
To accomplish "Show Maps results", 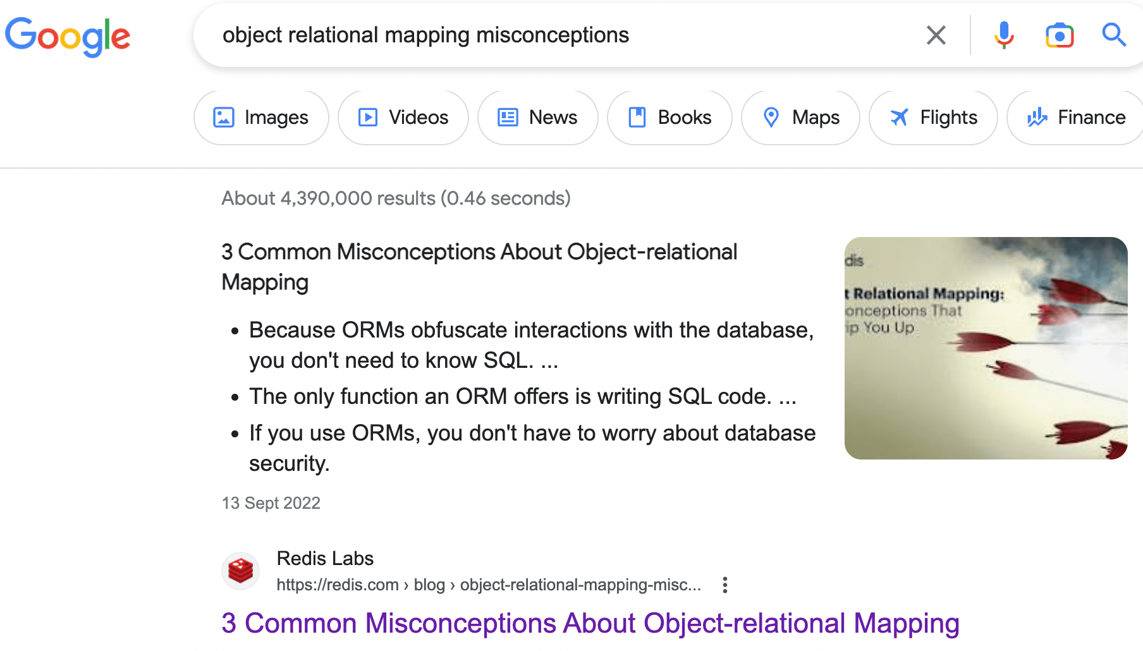I will pos(800,118).
